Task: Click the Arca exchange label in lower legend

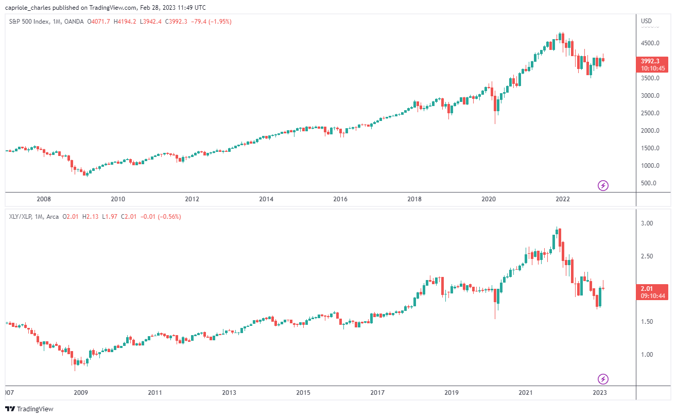Action: 52,217
